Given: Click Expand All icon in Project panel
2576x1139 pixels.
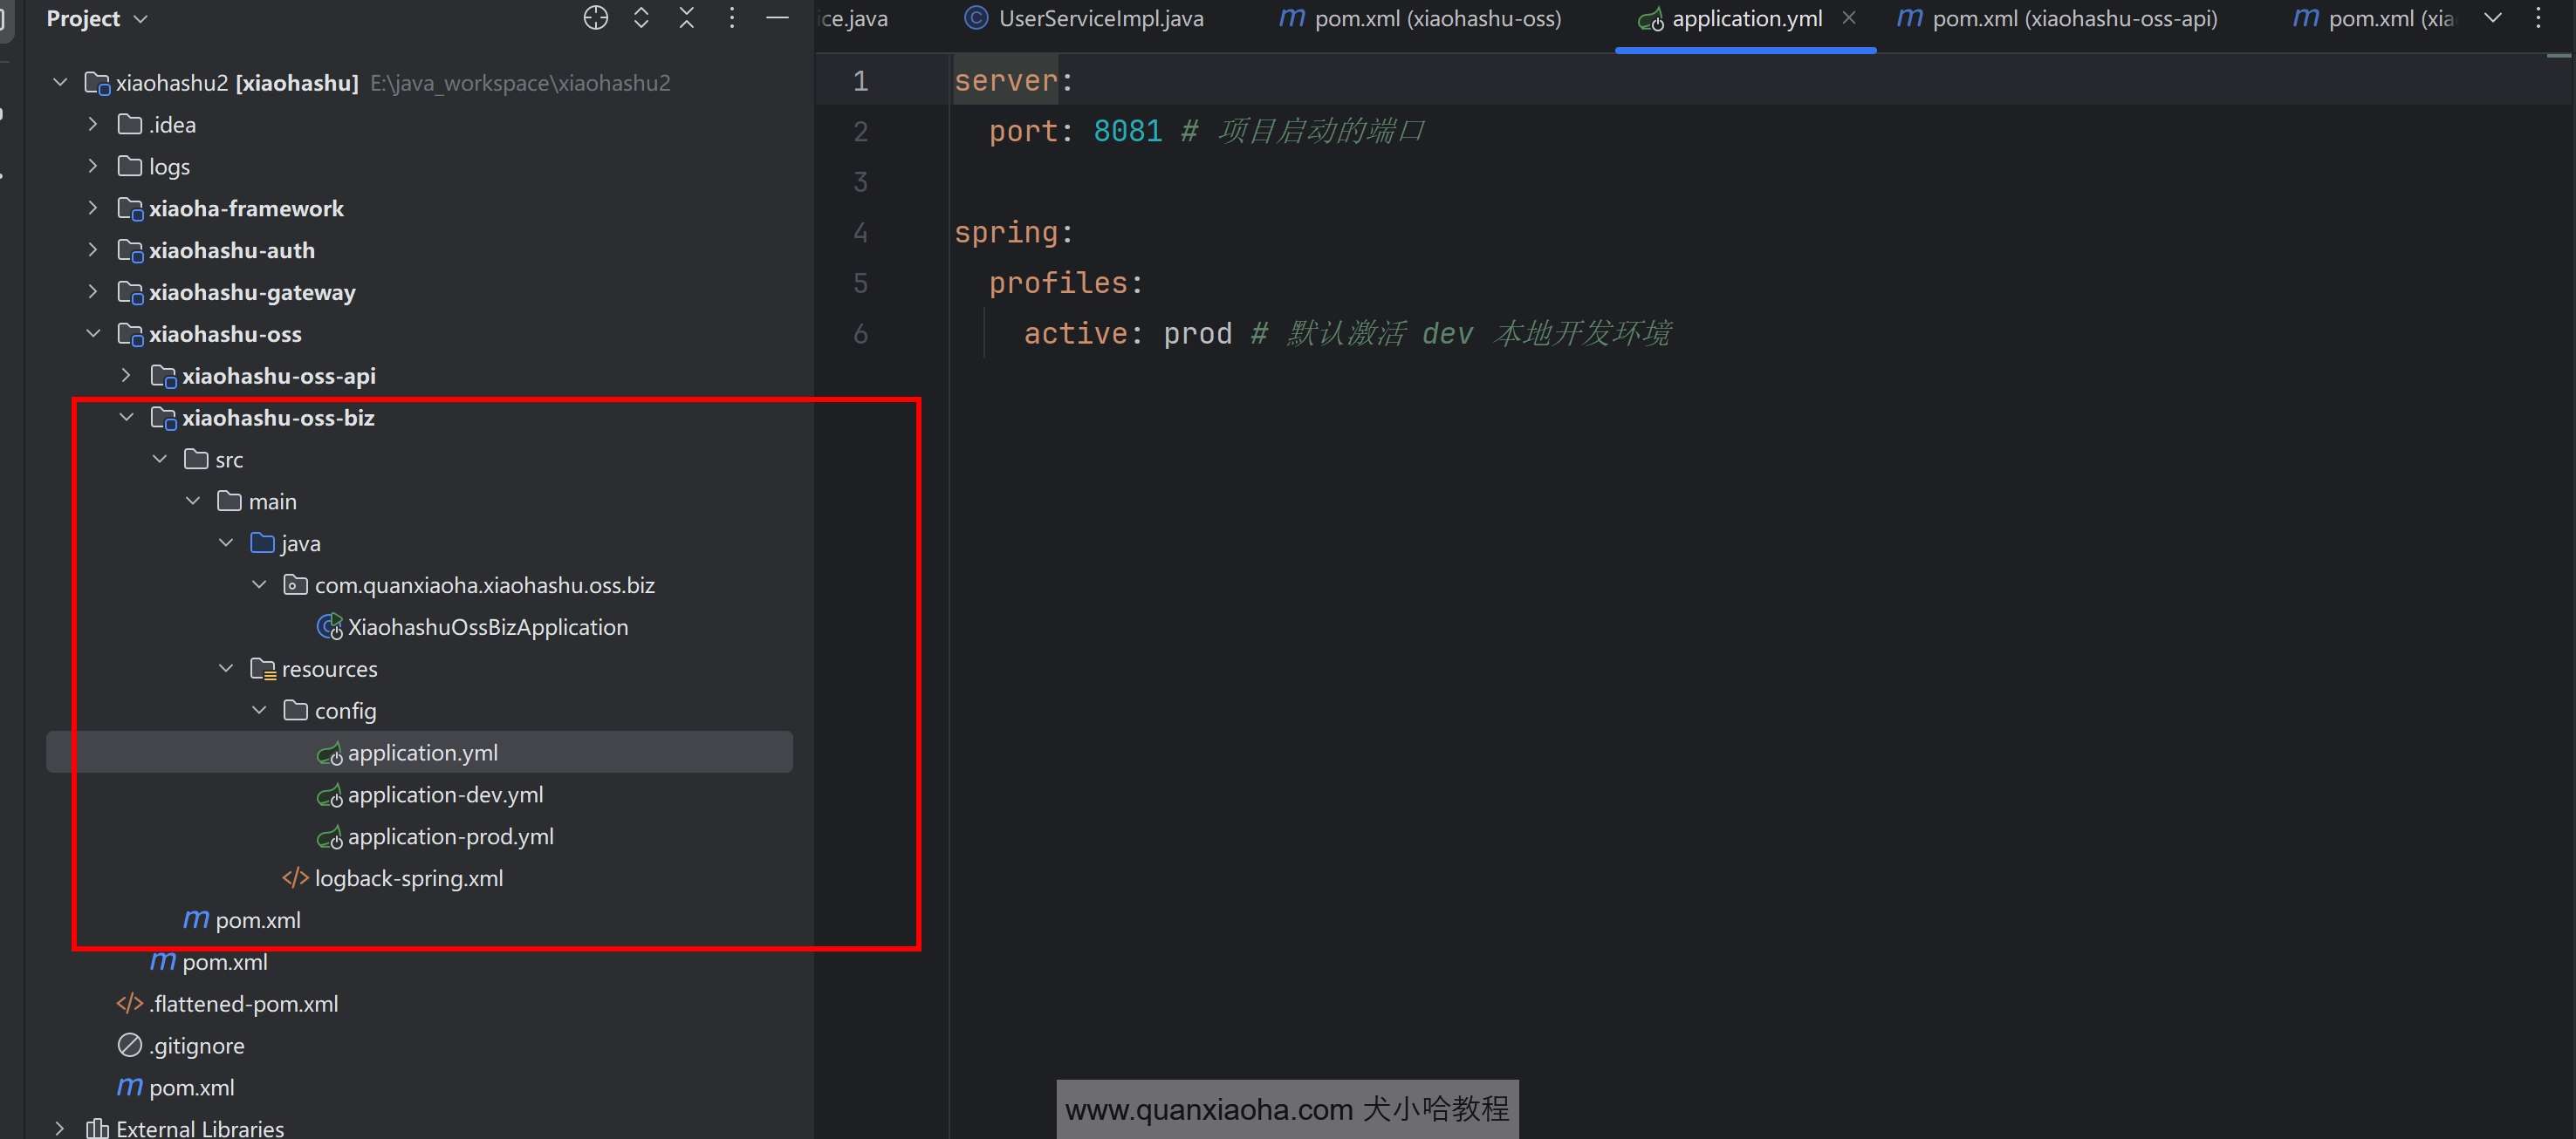Looking at the screenshot, I should (x=641, y=18).
